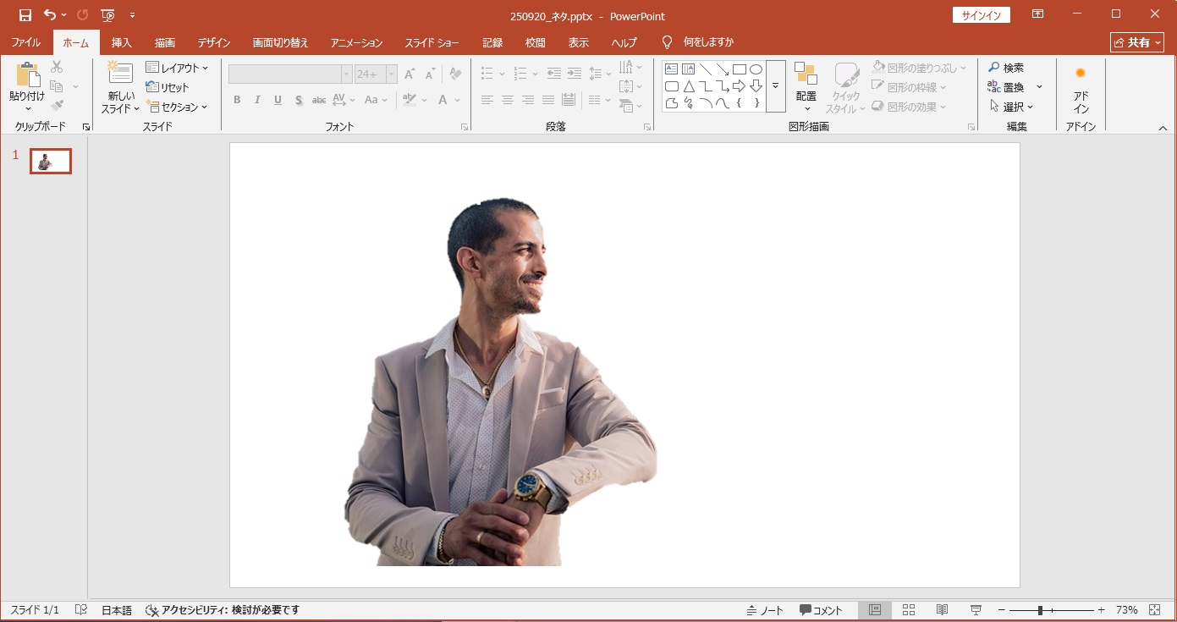Image resolution: width=1177 pixels, height=622 pixels.
Task: Switch to Slide Sorter view icon
Action: tap(909, 610)
